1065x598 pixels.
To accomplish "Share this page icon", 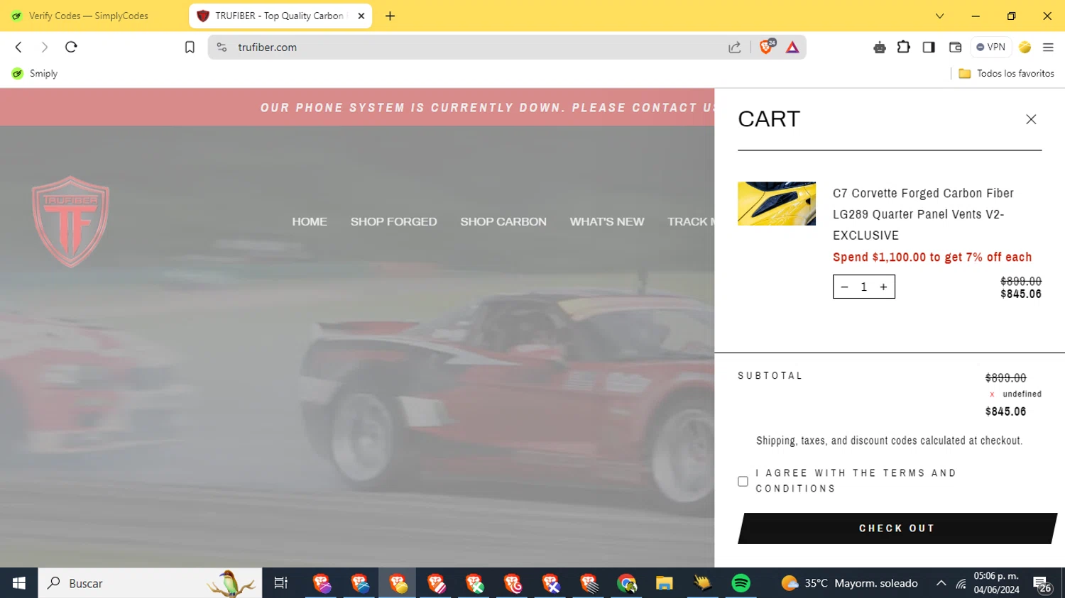I will pos(735,48).
